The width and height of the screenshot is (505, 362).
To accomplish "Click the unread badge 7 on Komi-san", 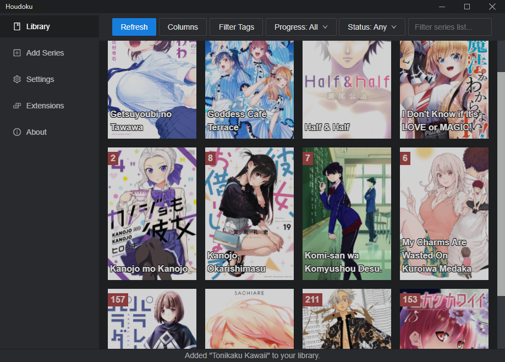I will coord(308,158).
